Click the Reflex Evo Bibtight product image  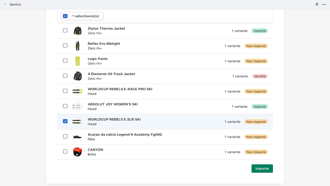78,46
